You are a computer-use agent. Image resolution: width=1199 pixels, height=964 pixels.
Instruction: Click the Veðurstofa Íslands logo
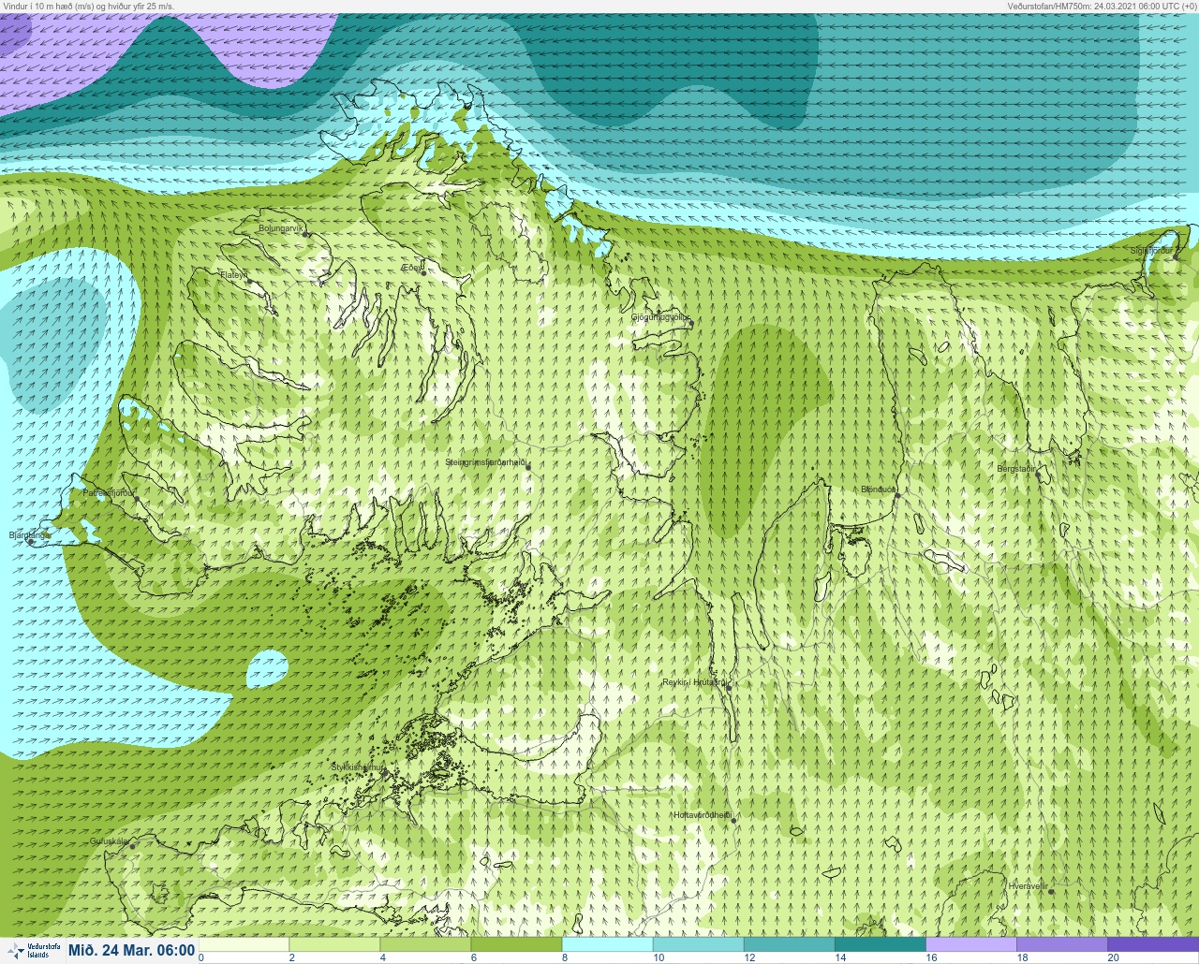click(x=34, y=950)
